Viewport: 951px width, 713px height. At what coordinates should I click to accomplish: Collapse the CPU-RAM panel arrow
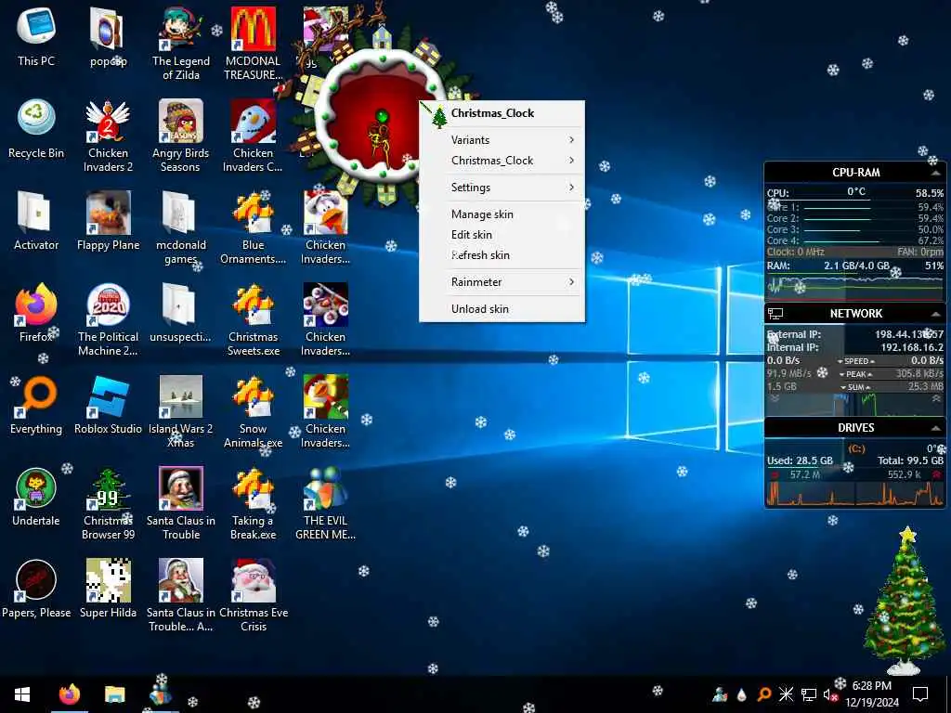click(936, 173)
